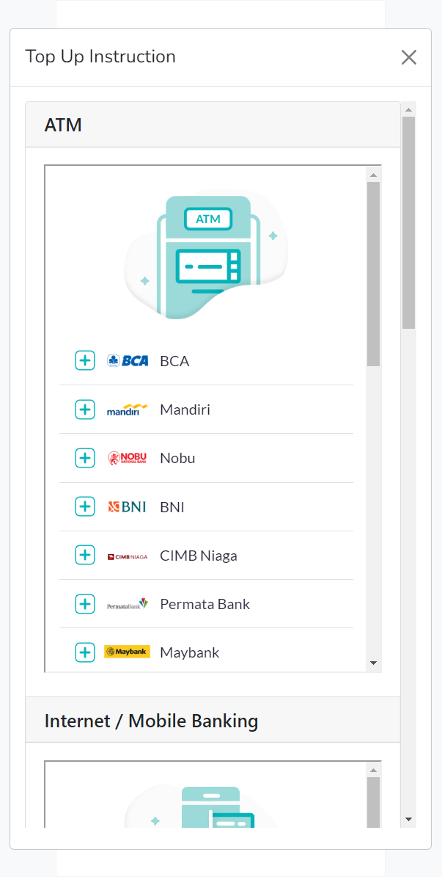Click the yellow Maybank logo
Screen dimensions: 442x877
(x=128, y=652)
